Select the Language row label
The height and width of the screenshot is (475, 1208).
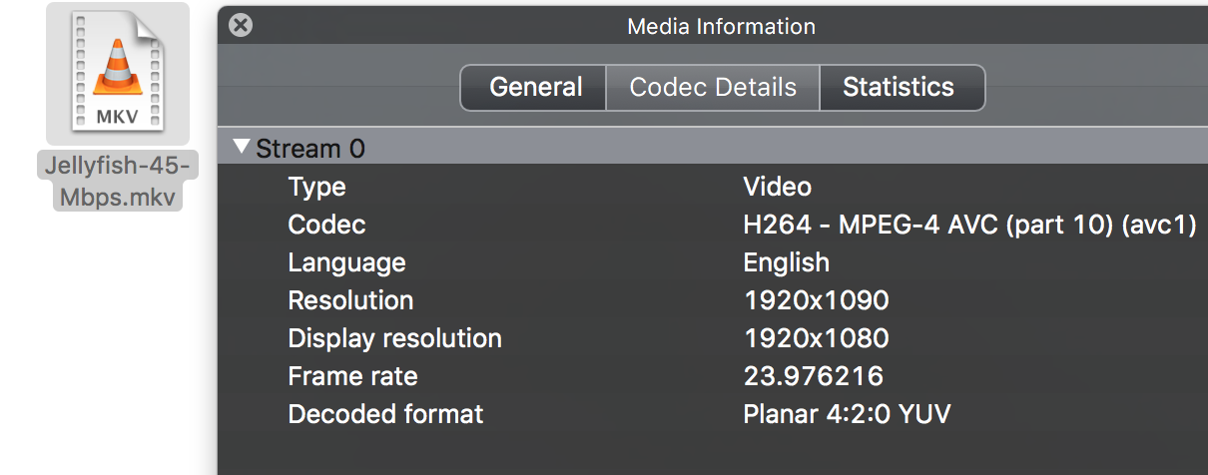pyautogui.click(x=346, y=262)
